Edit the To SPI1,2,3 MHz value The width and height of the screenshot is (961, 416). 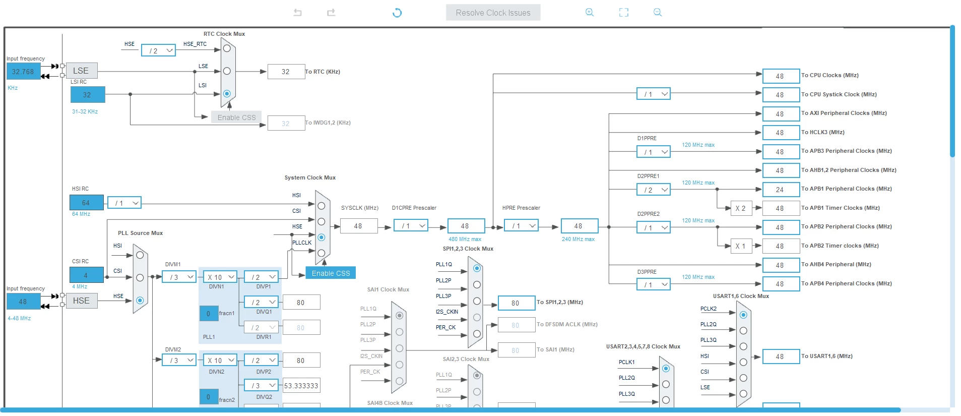click(517, 303)
